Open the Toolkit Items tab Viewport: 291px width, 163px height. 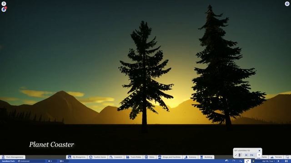98,157
